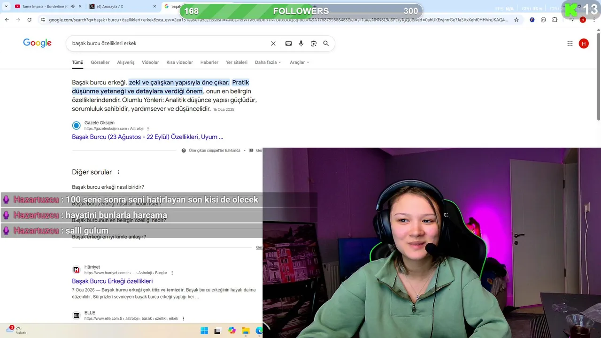Click the gazeteoksijen.com Astroloji breadcrumb

(x=114, y=129)
